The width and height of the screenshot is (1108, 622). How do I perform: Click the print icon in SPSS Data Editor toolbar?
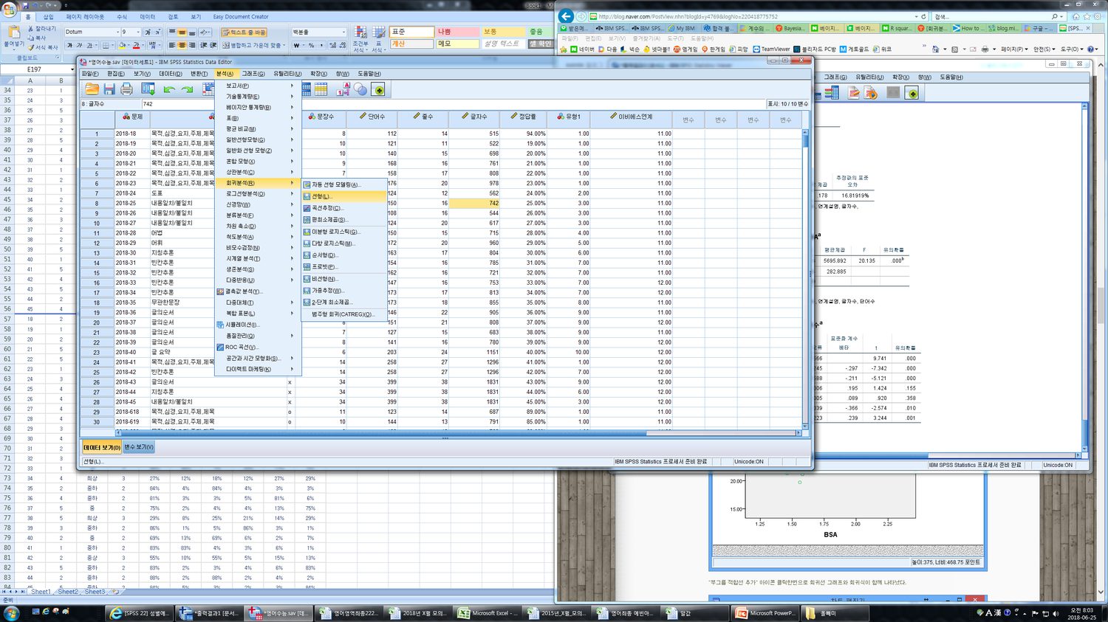pyautogui.click(x=126, y=89)
